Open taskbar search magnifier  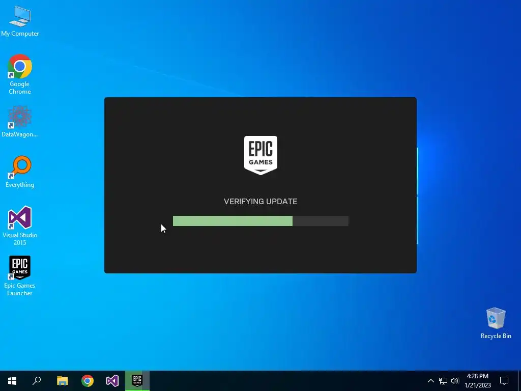pyautogui.click(x=37, y=381)
